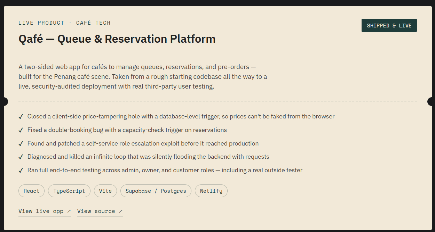The height and width of the screenshot is (232, 435).
Task: Click checkmark beside price-tampering bullet
Action: click(21, 116)
